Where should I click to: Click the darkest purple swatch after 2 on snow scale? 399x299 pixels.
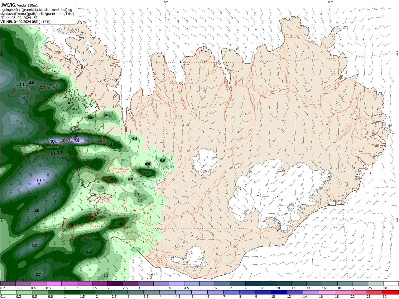click(x=115, y=284)
